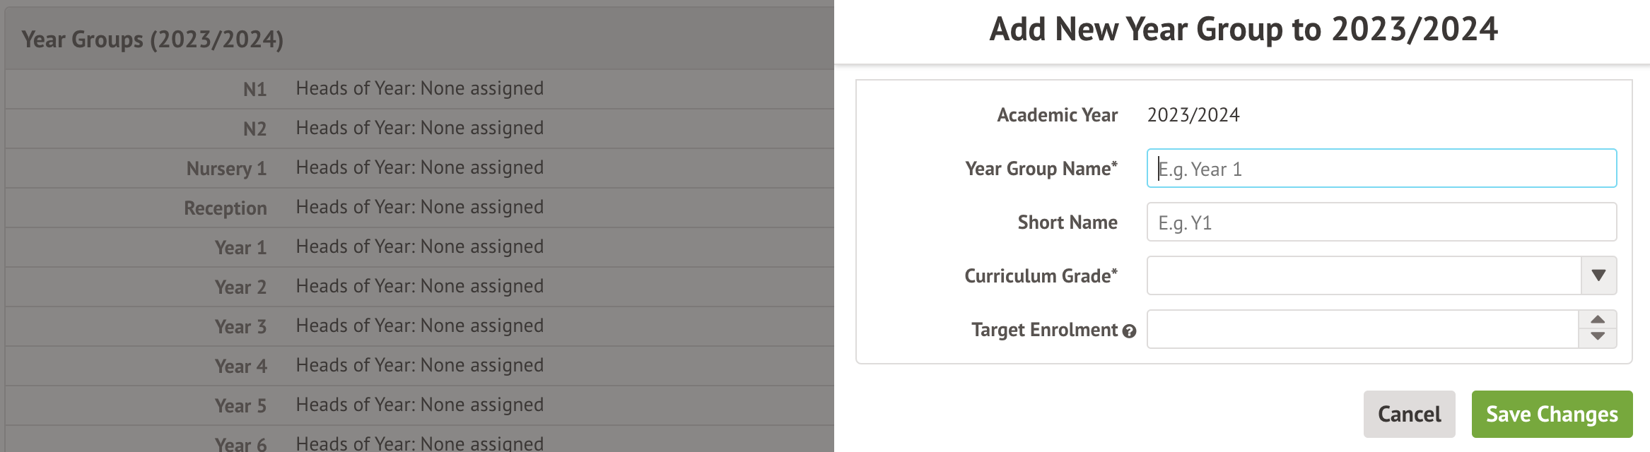Screen dimensions: 1650x452
Task: Open the Year 2 group row
Action: point(419,287)
